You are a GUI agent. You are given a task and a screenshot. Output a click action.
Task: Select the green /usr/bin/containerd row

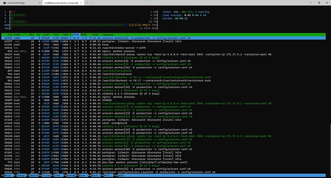pos(164,71)
